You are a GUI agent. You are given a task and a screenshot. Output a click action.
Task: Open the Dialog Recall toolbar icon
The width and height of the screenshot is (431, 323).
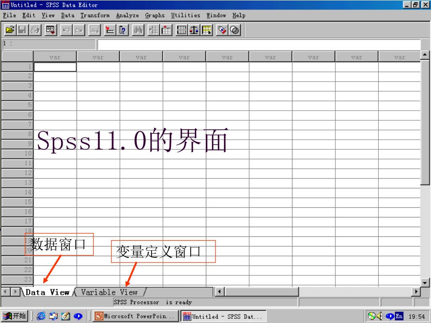pyautogui.click(x=51, y=30)
